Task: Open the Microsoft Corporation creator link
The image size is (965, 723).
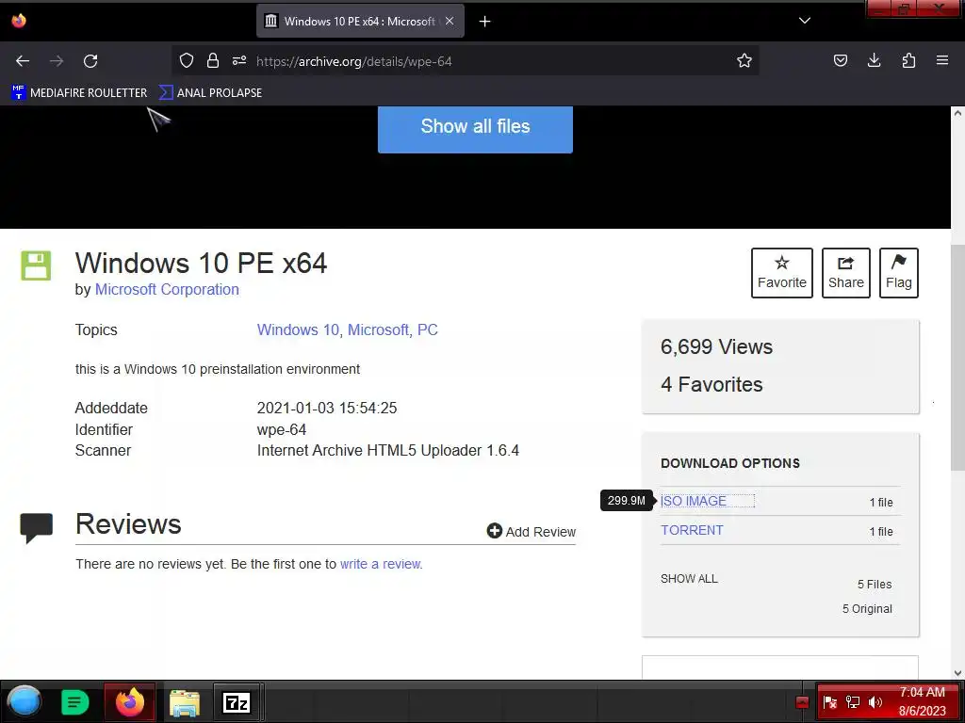Action: (167, 290)
